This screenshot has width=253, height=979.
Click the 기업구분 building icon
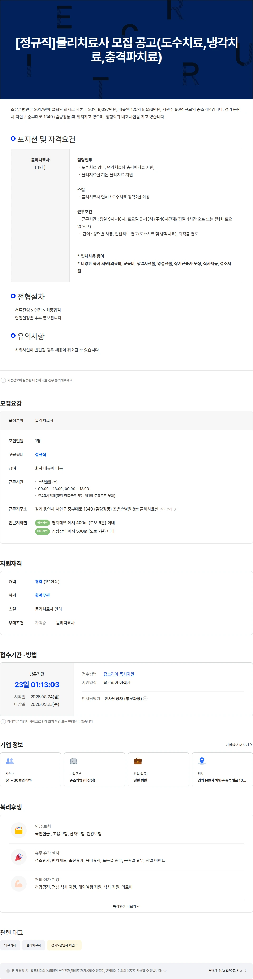(74, 761)
